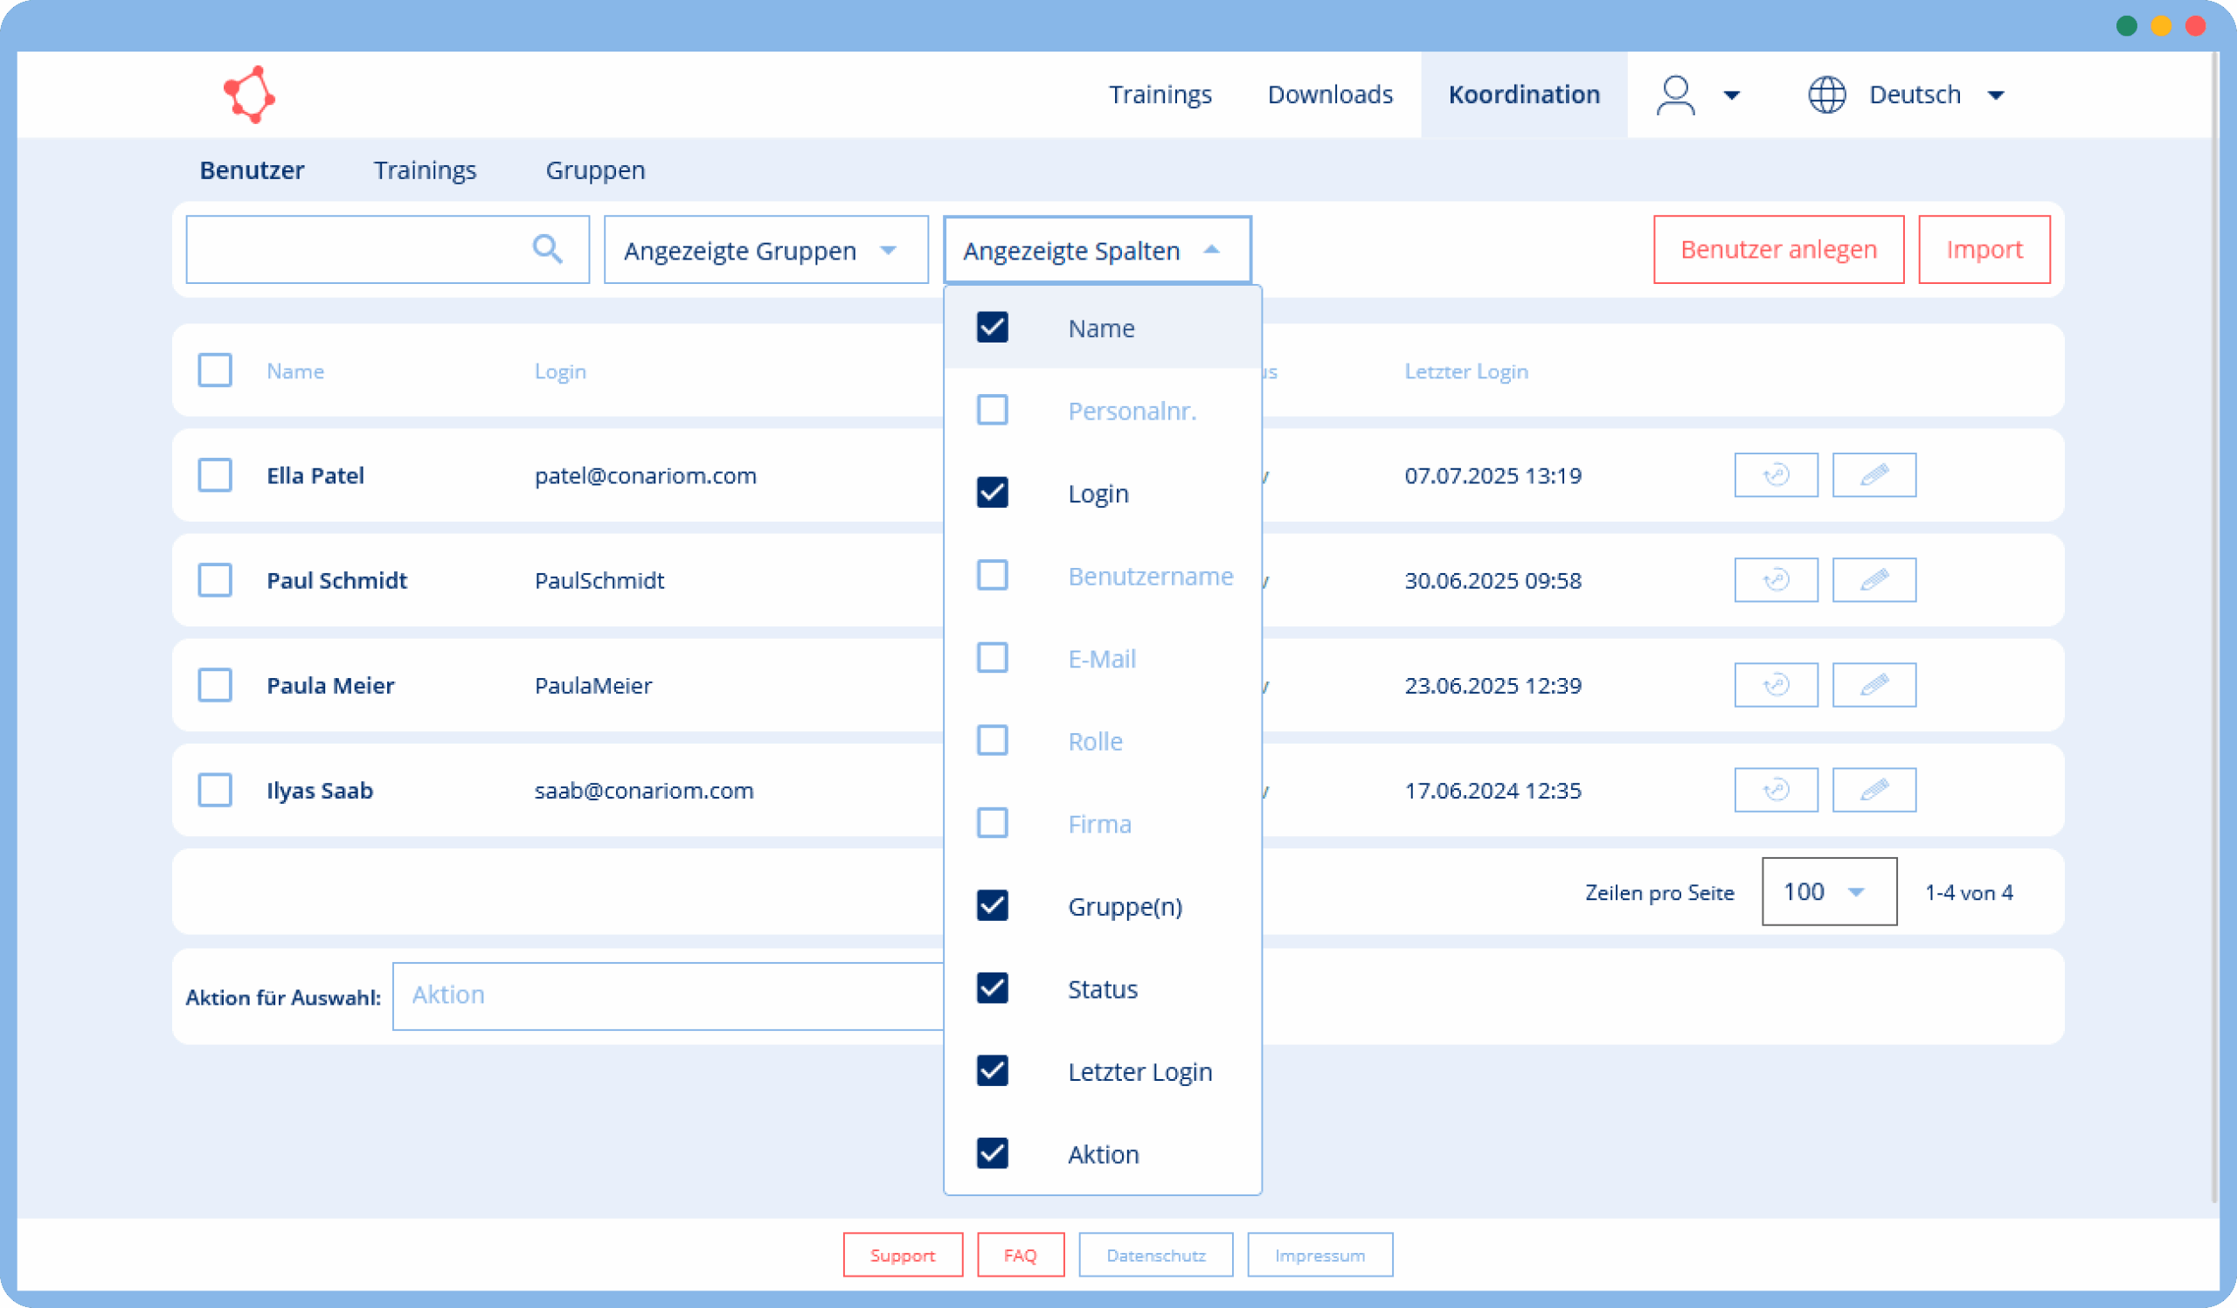Click the reset icon in Paula Meier's row
Image resolution: width=2237 pixels, height=1308 pixels.
coord(1776,685)
